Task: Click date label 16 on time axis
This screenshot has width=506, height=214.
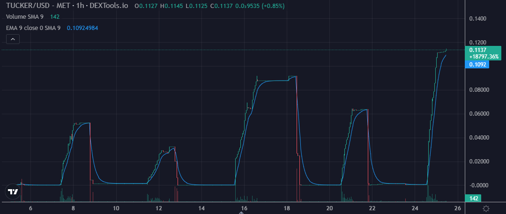Action: 244,208
